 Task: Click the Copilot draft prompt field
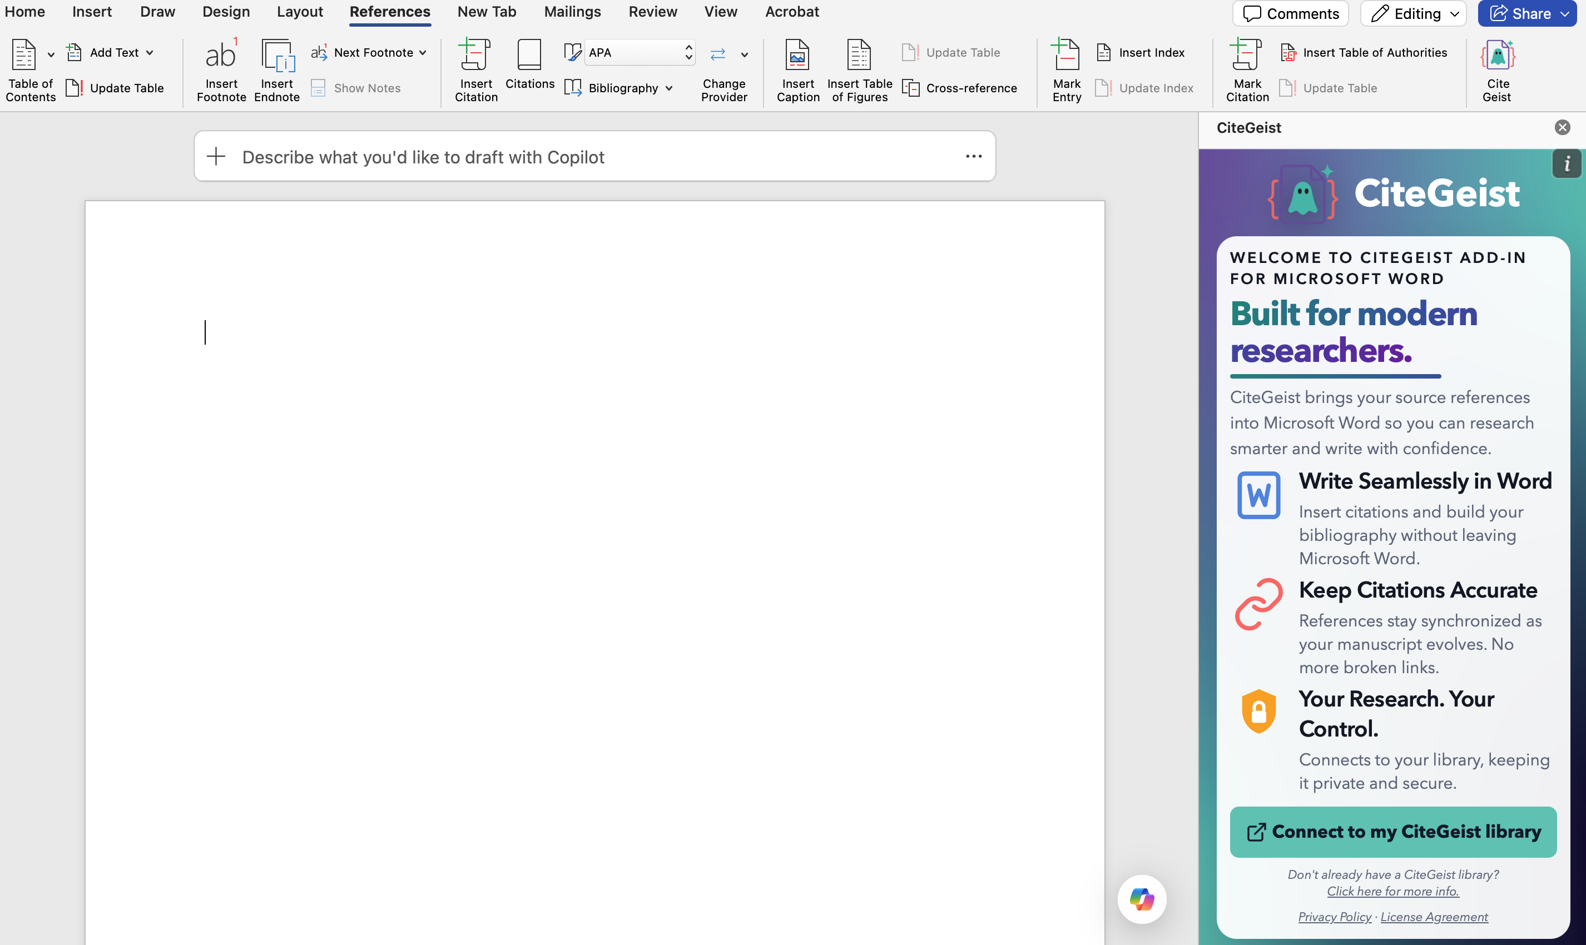pos(594,157)
